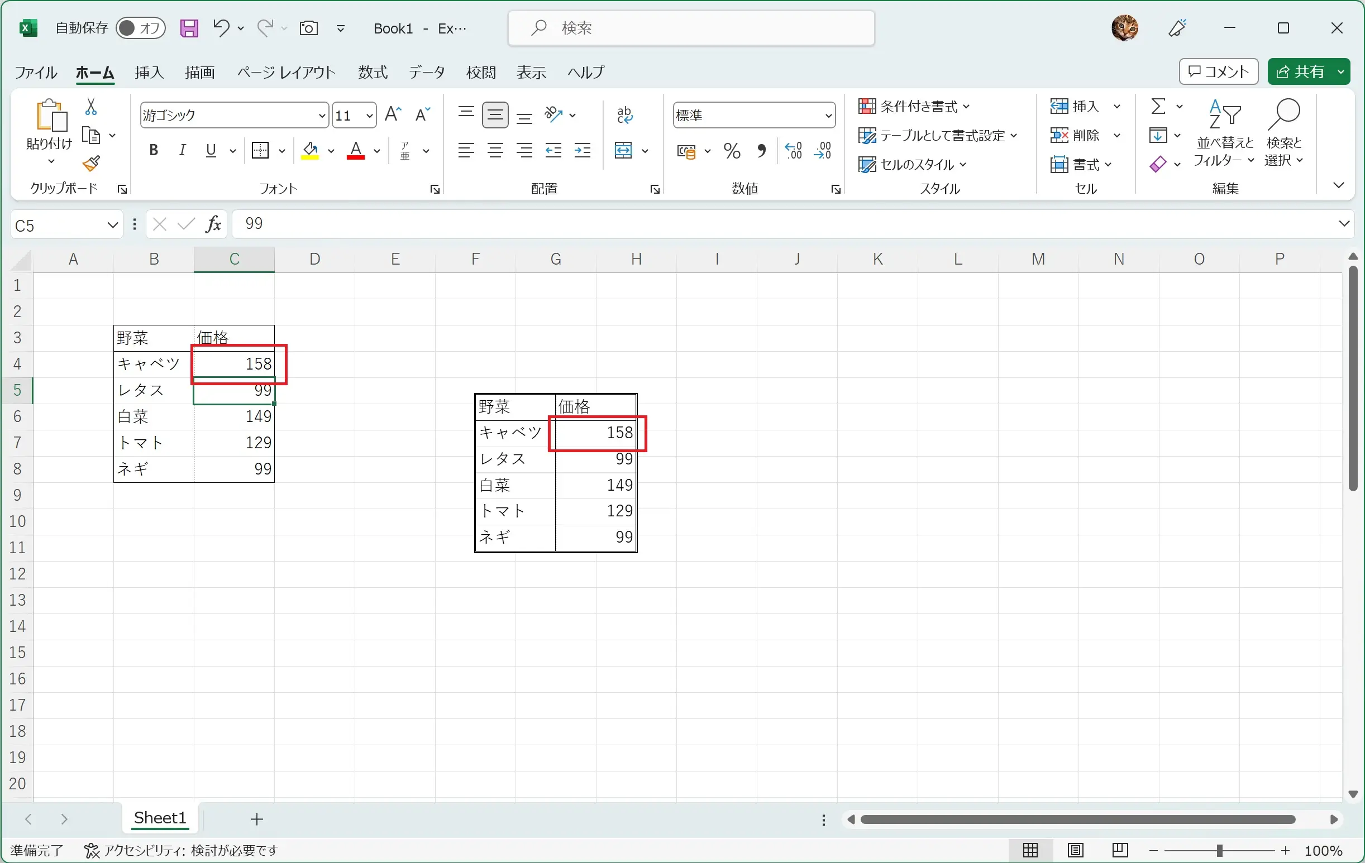Click the Fill down icon
The image size is (1365, 863).
[1158, 136]
